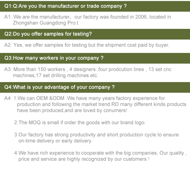Viewport: 190px width, 170px height.
Task: Click the Q1 manufacturer or trade company header
Action: pyautogui.click(x=95, y=6)
